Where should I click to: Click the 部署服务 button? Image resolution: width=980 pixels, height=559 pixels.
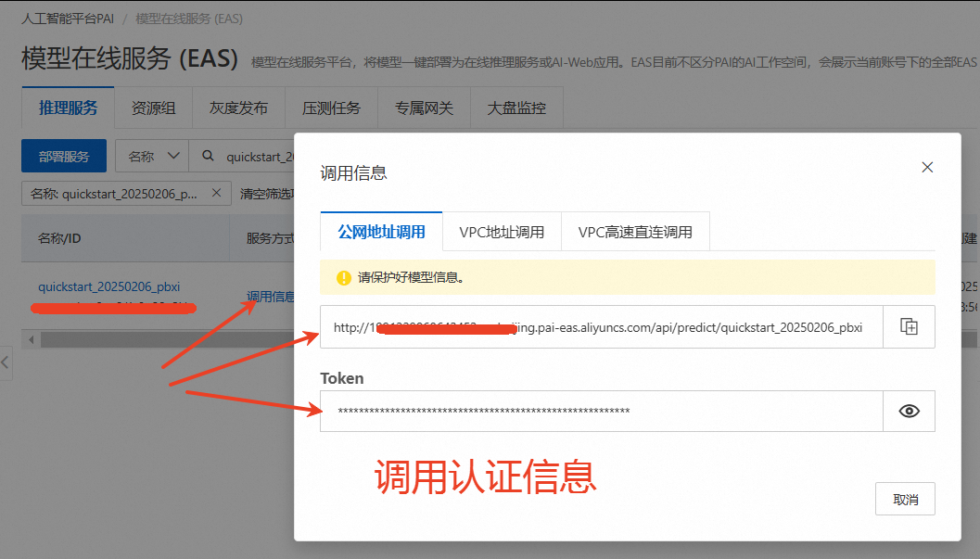(x=63, y=156)
